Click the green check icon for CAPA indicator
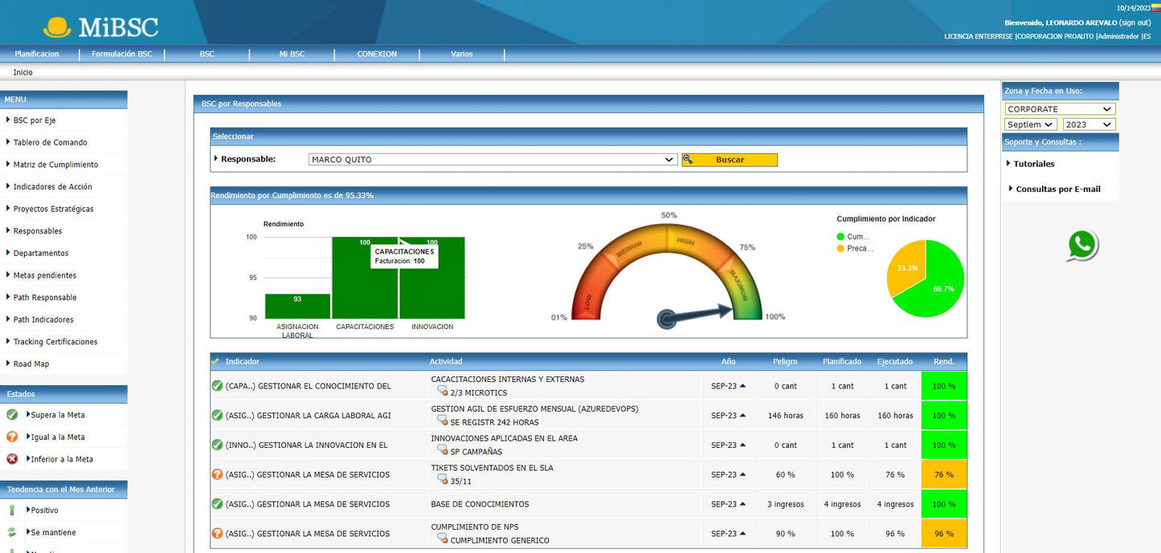The height and width of the screenshot is (553, 1161). coord(217,386)
